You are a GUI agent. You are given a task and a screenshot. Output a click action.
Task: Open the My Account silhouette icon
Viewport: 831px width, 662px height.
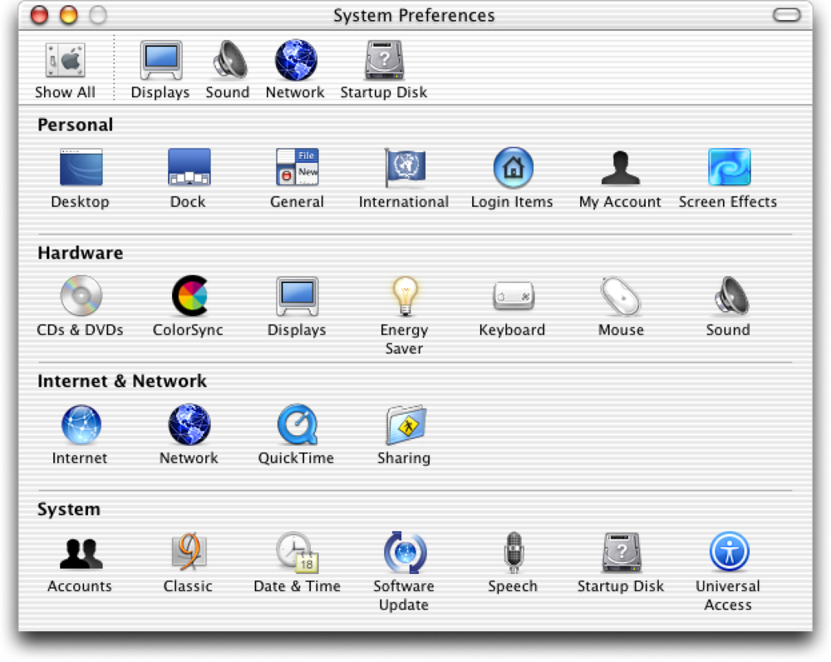pos(621,168)
